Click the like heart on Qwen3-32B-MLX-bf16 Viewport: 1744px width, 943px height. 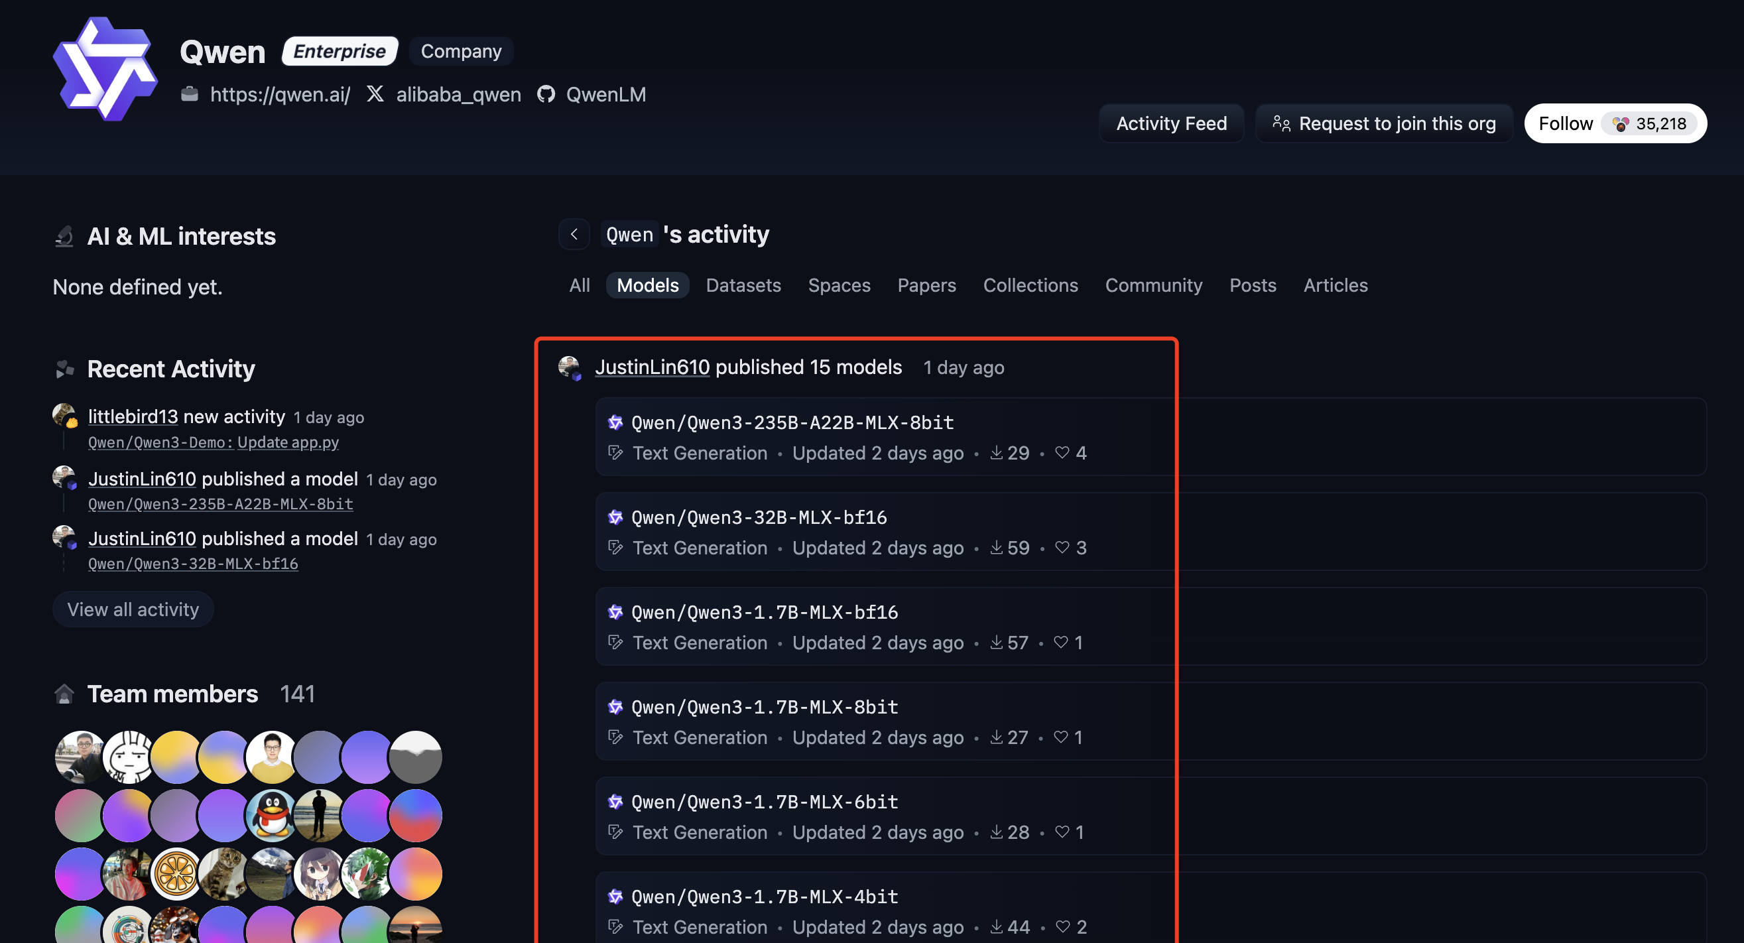pyautogui.click(x=1062, y=547)
